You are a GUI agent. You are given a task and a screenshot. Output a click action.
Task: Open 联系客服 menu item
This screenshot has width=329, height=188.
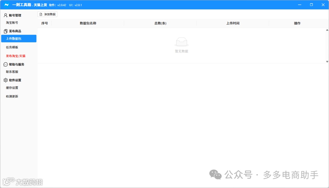[12, 72]
